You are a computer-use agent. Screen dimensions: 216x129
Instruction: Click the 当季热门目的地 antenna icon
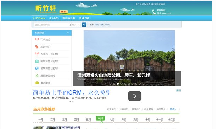coord(37,54)
